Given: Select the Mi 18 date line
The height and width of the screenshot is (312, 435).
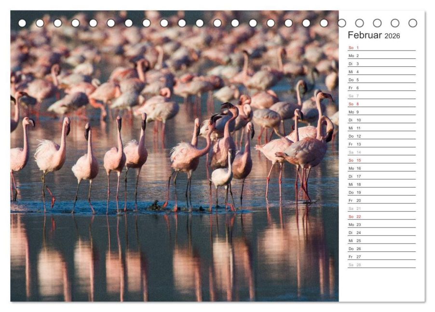Looking at the screenshot, I should [x=382, y=184].
